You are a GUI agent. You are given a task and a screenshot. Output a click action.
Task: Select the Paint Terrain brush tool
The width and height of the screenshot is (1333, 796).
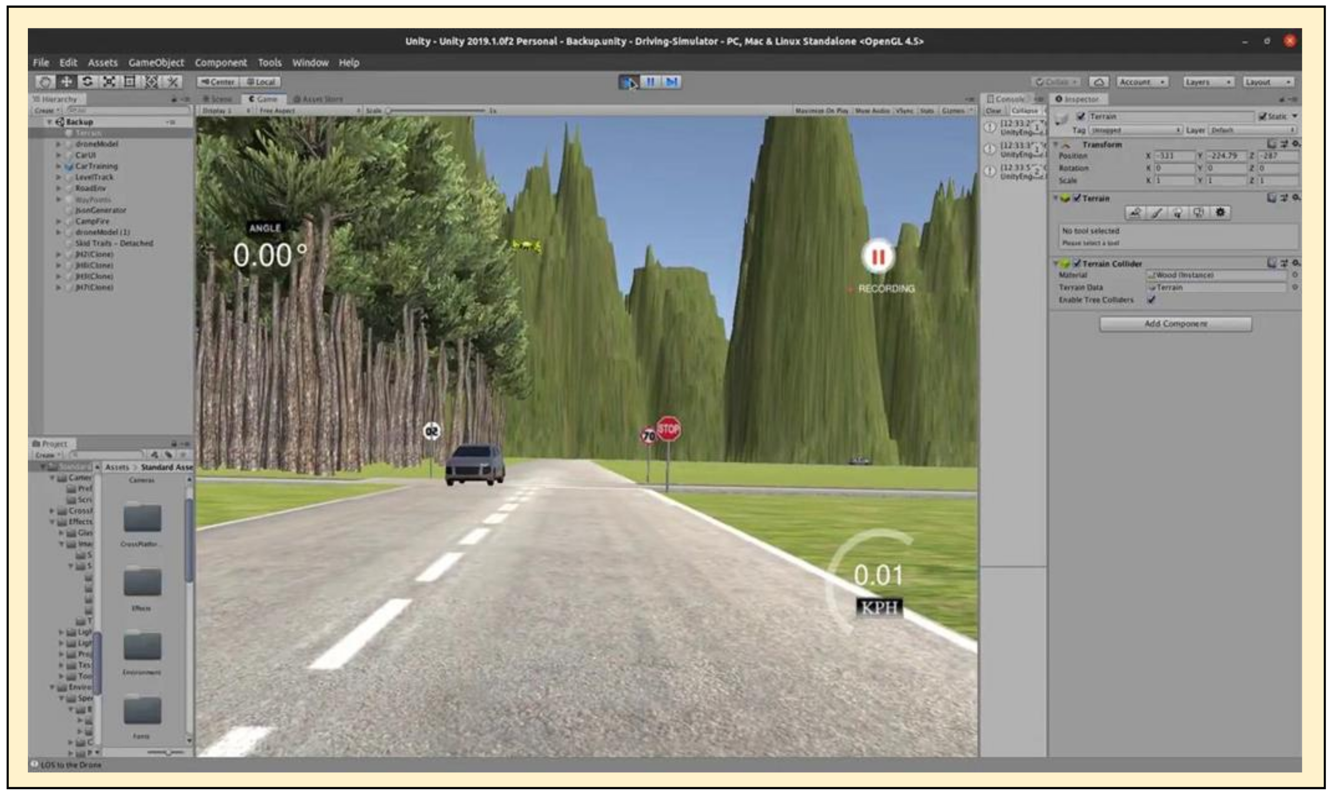tap(1156, 213)
